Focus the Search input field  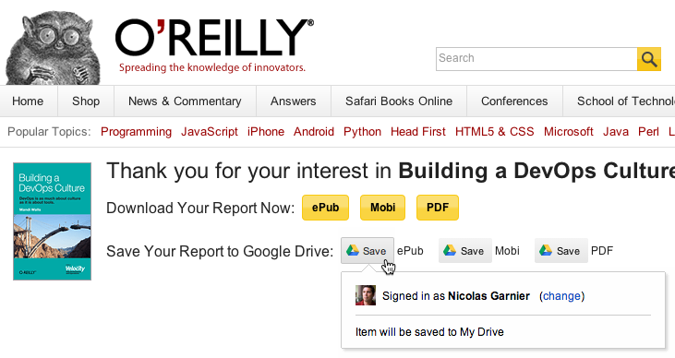(536, 59)
